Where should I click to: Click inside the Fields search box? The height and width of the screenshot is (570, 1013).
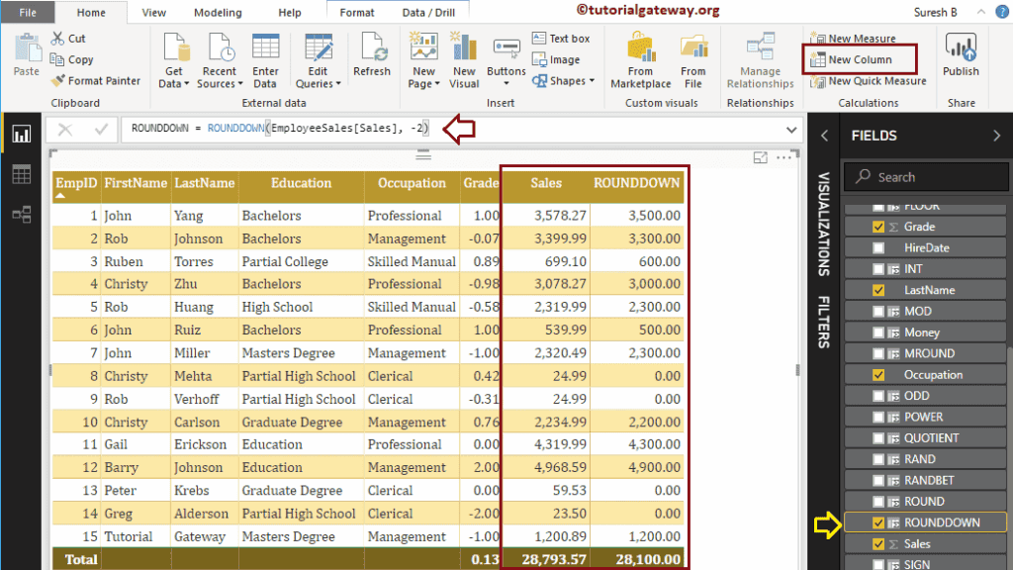click(x=925, y=176)
